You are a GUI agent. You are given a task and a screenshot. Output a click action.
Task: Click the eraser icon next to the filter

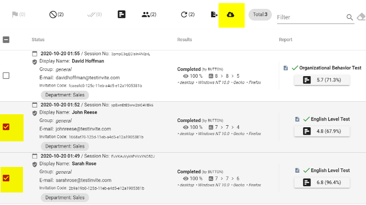coord(361,17)
